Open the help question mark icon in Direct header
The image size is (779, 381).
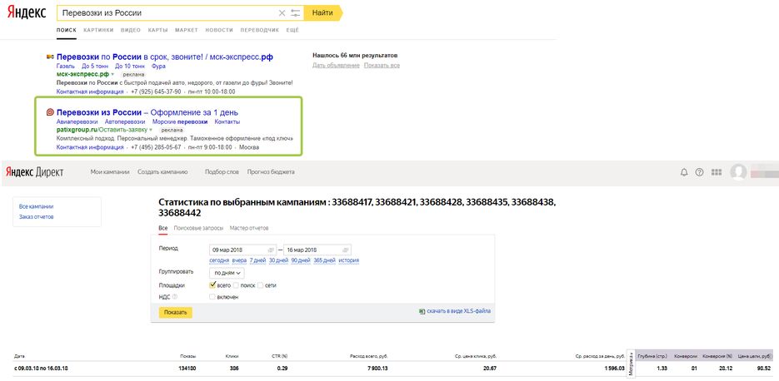pyautogui.click(x=700, y=172)
